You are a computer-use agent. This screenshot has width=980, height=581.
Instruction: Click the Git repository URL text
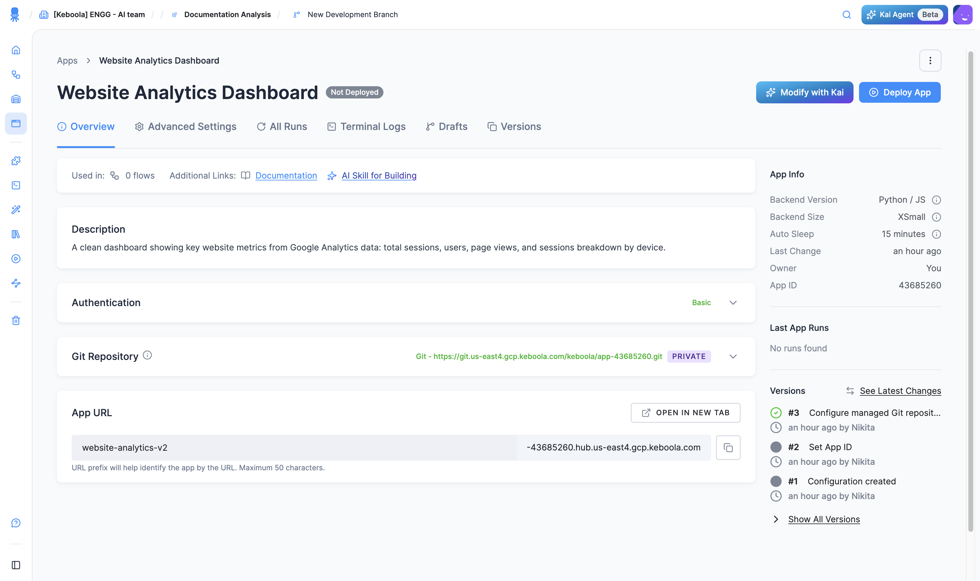[539, 356]
